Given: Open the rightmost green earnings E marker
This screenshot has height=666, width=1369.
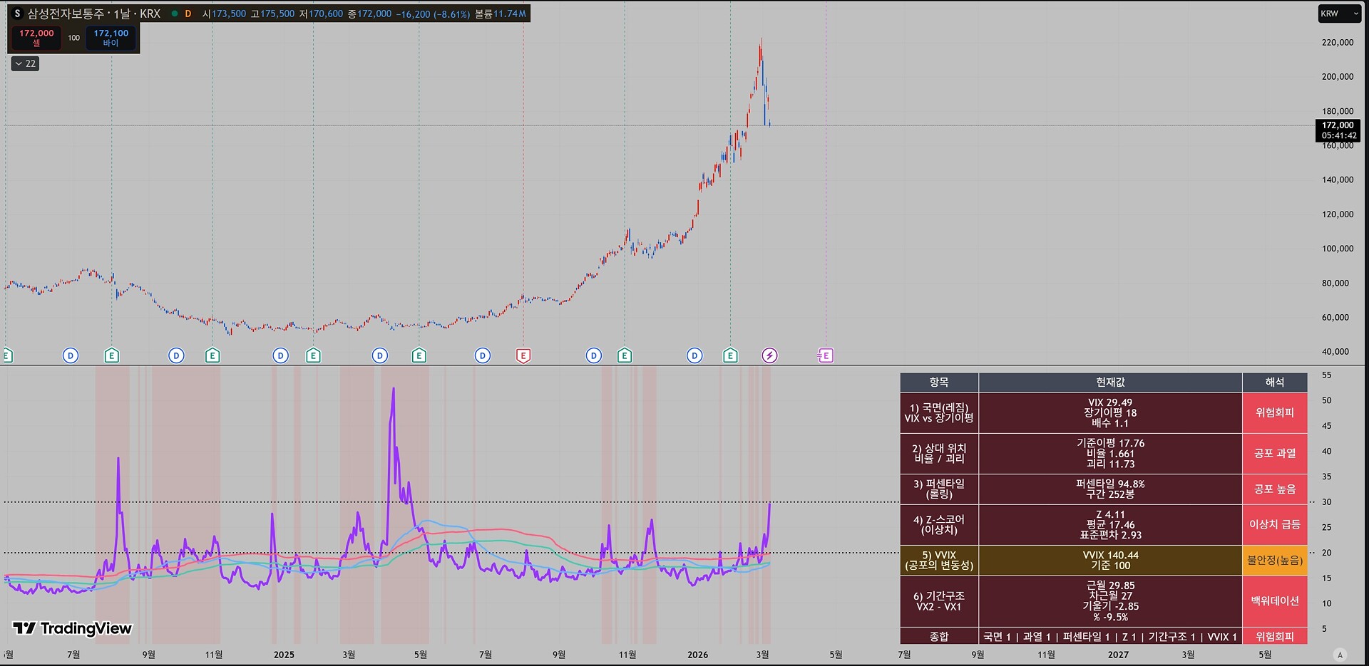Looking at the screenshot, I should (730, 355).
